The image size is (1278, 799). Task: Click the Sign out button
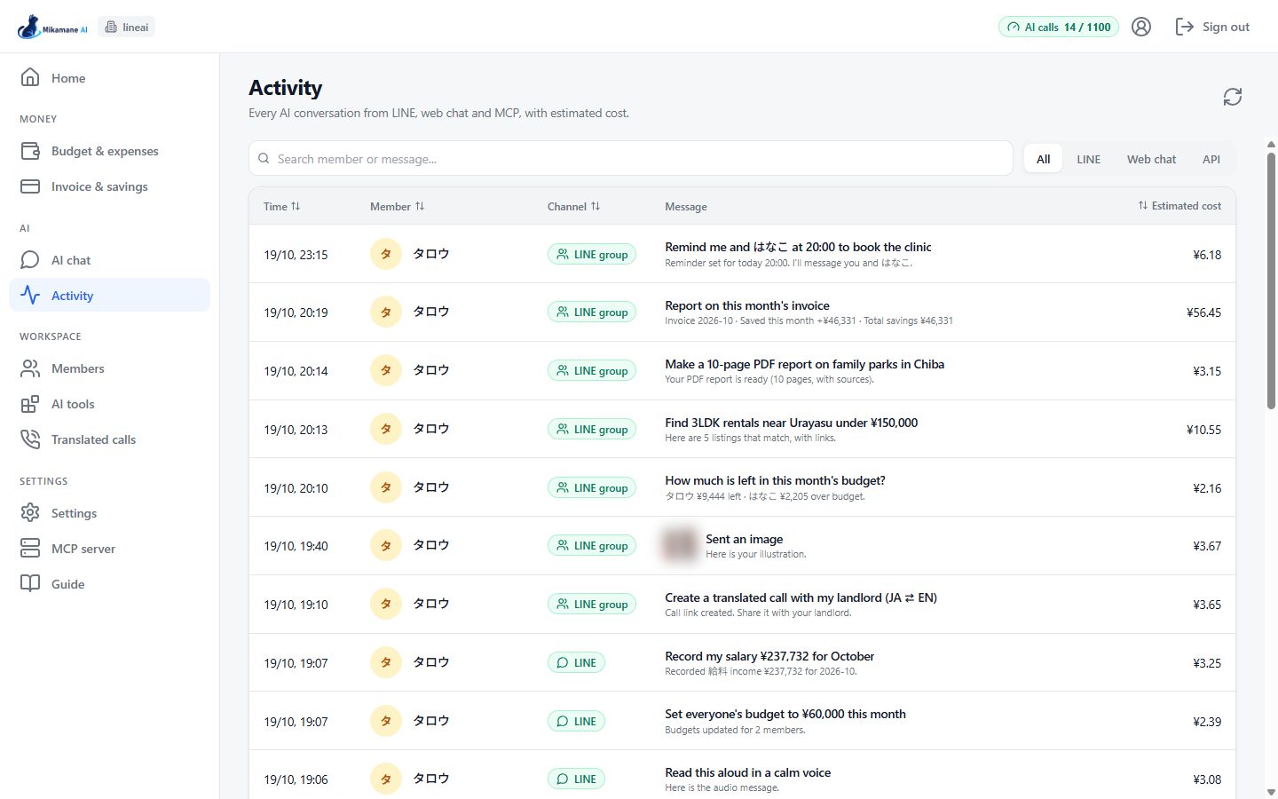click(1212, 27)
